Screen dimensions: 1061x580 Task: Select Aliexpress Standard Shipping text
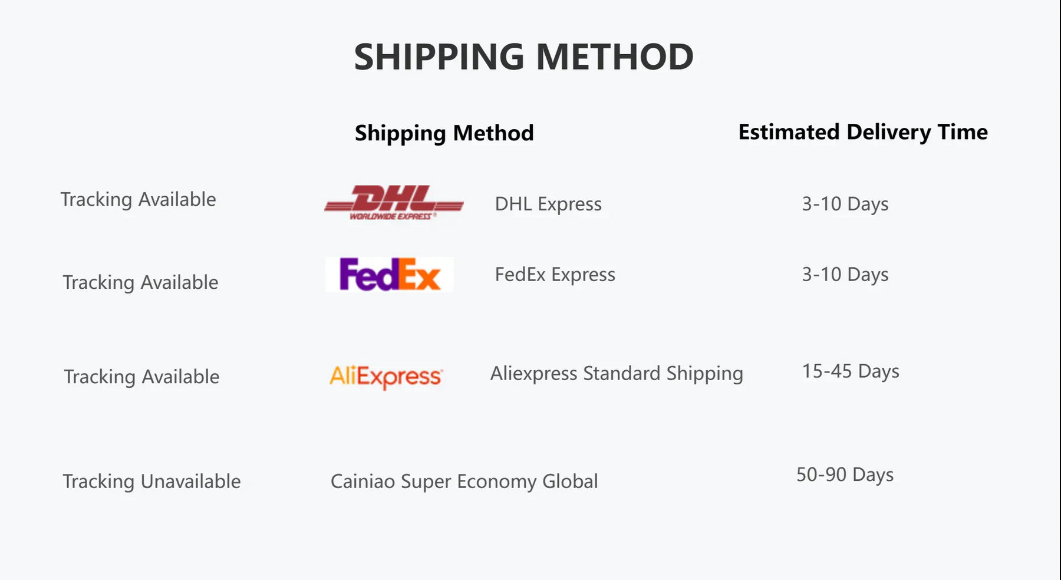(x=617, y=374)
